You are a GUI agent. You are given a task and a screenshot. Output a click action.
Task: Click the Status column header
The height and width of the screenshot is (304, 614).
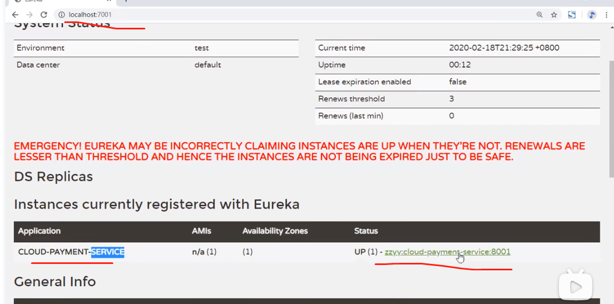(366, 231)
